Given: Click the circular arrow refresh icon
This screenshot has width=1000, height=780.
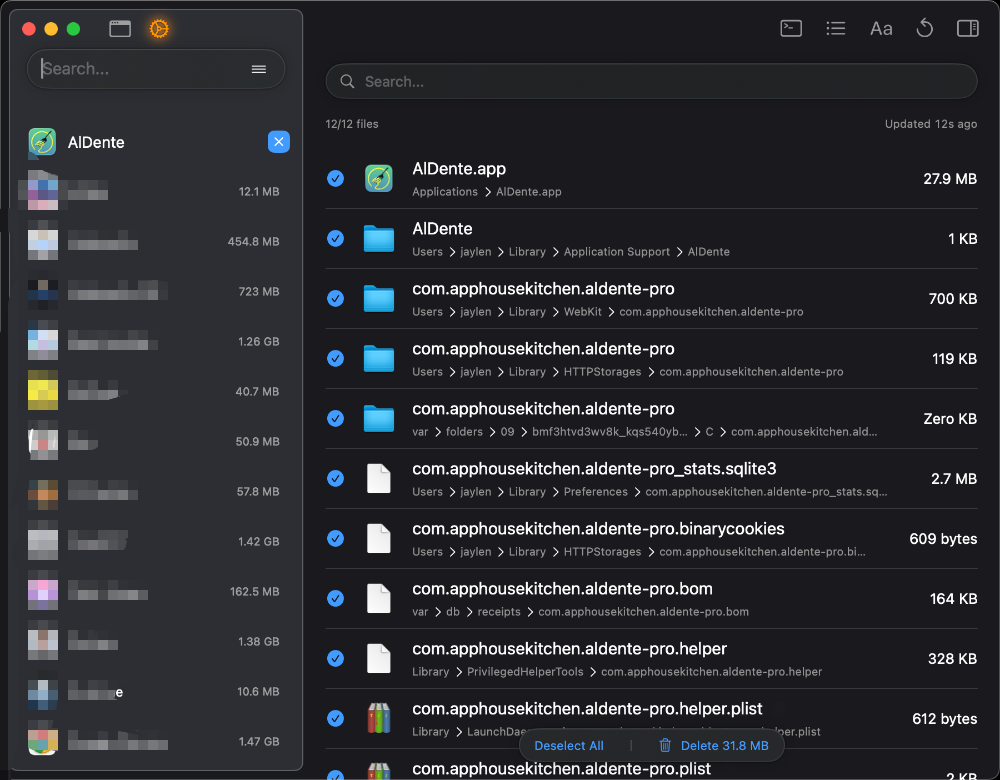Looking at the screenshot, I should [924, 28].
